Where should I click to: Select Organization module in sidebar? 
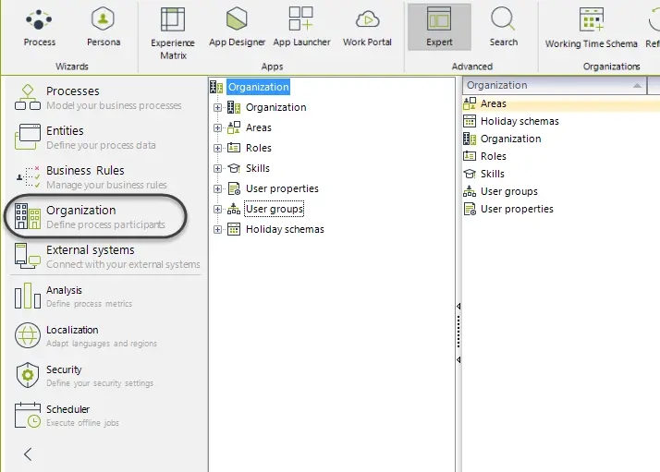(96, 217)
